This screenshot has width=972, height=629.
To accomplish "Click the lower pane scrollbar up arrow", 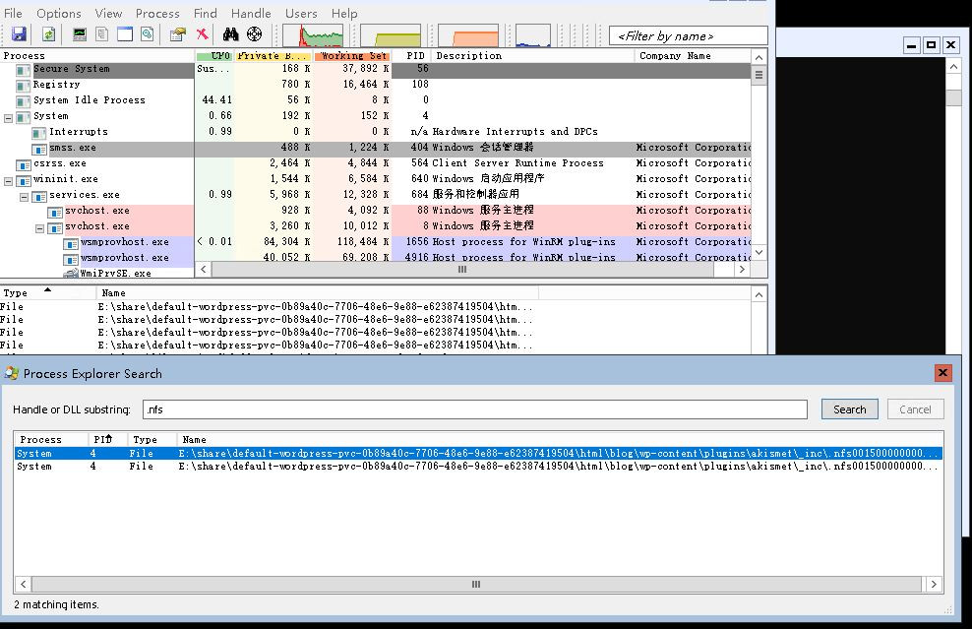I will (x=759, y=295).
